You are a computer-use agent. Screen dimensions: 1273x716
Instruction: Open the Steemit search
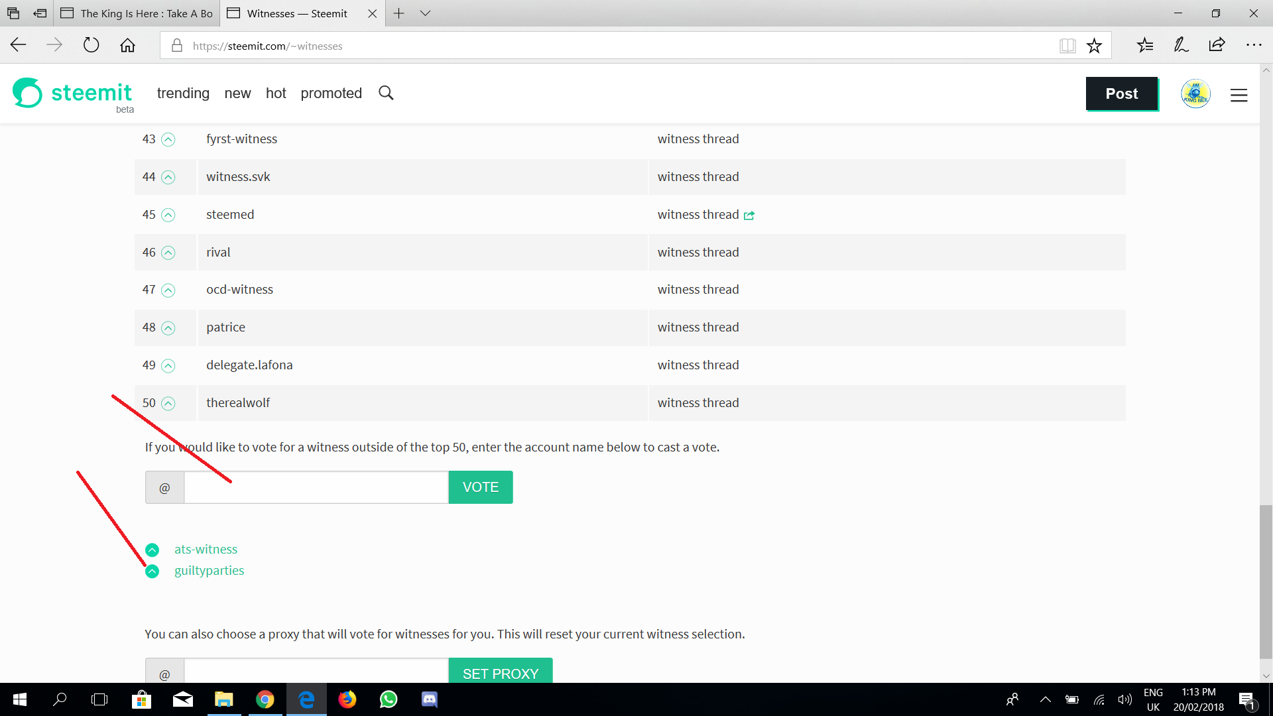tap(386, 93)
